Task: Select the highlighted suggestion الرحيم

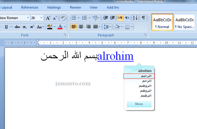Action: 139,76
